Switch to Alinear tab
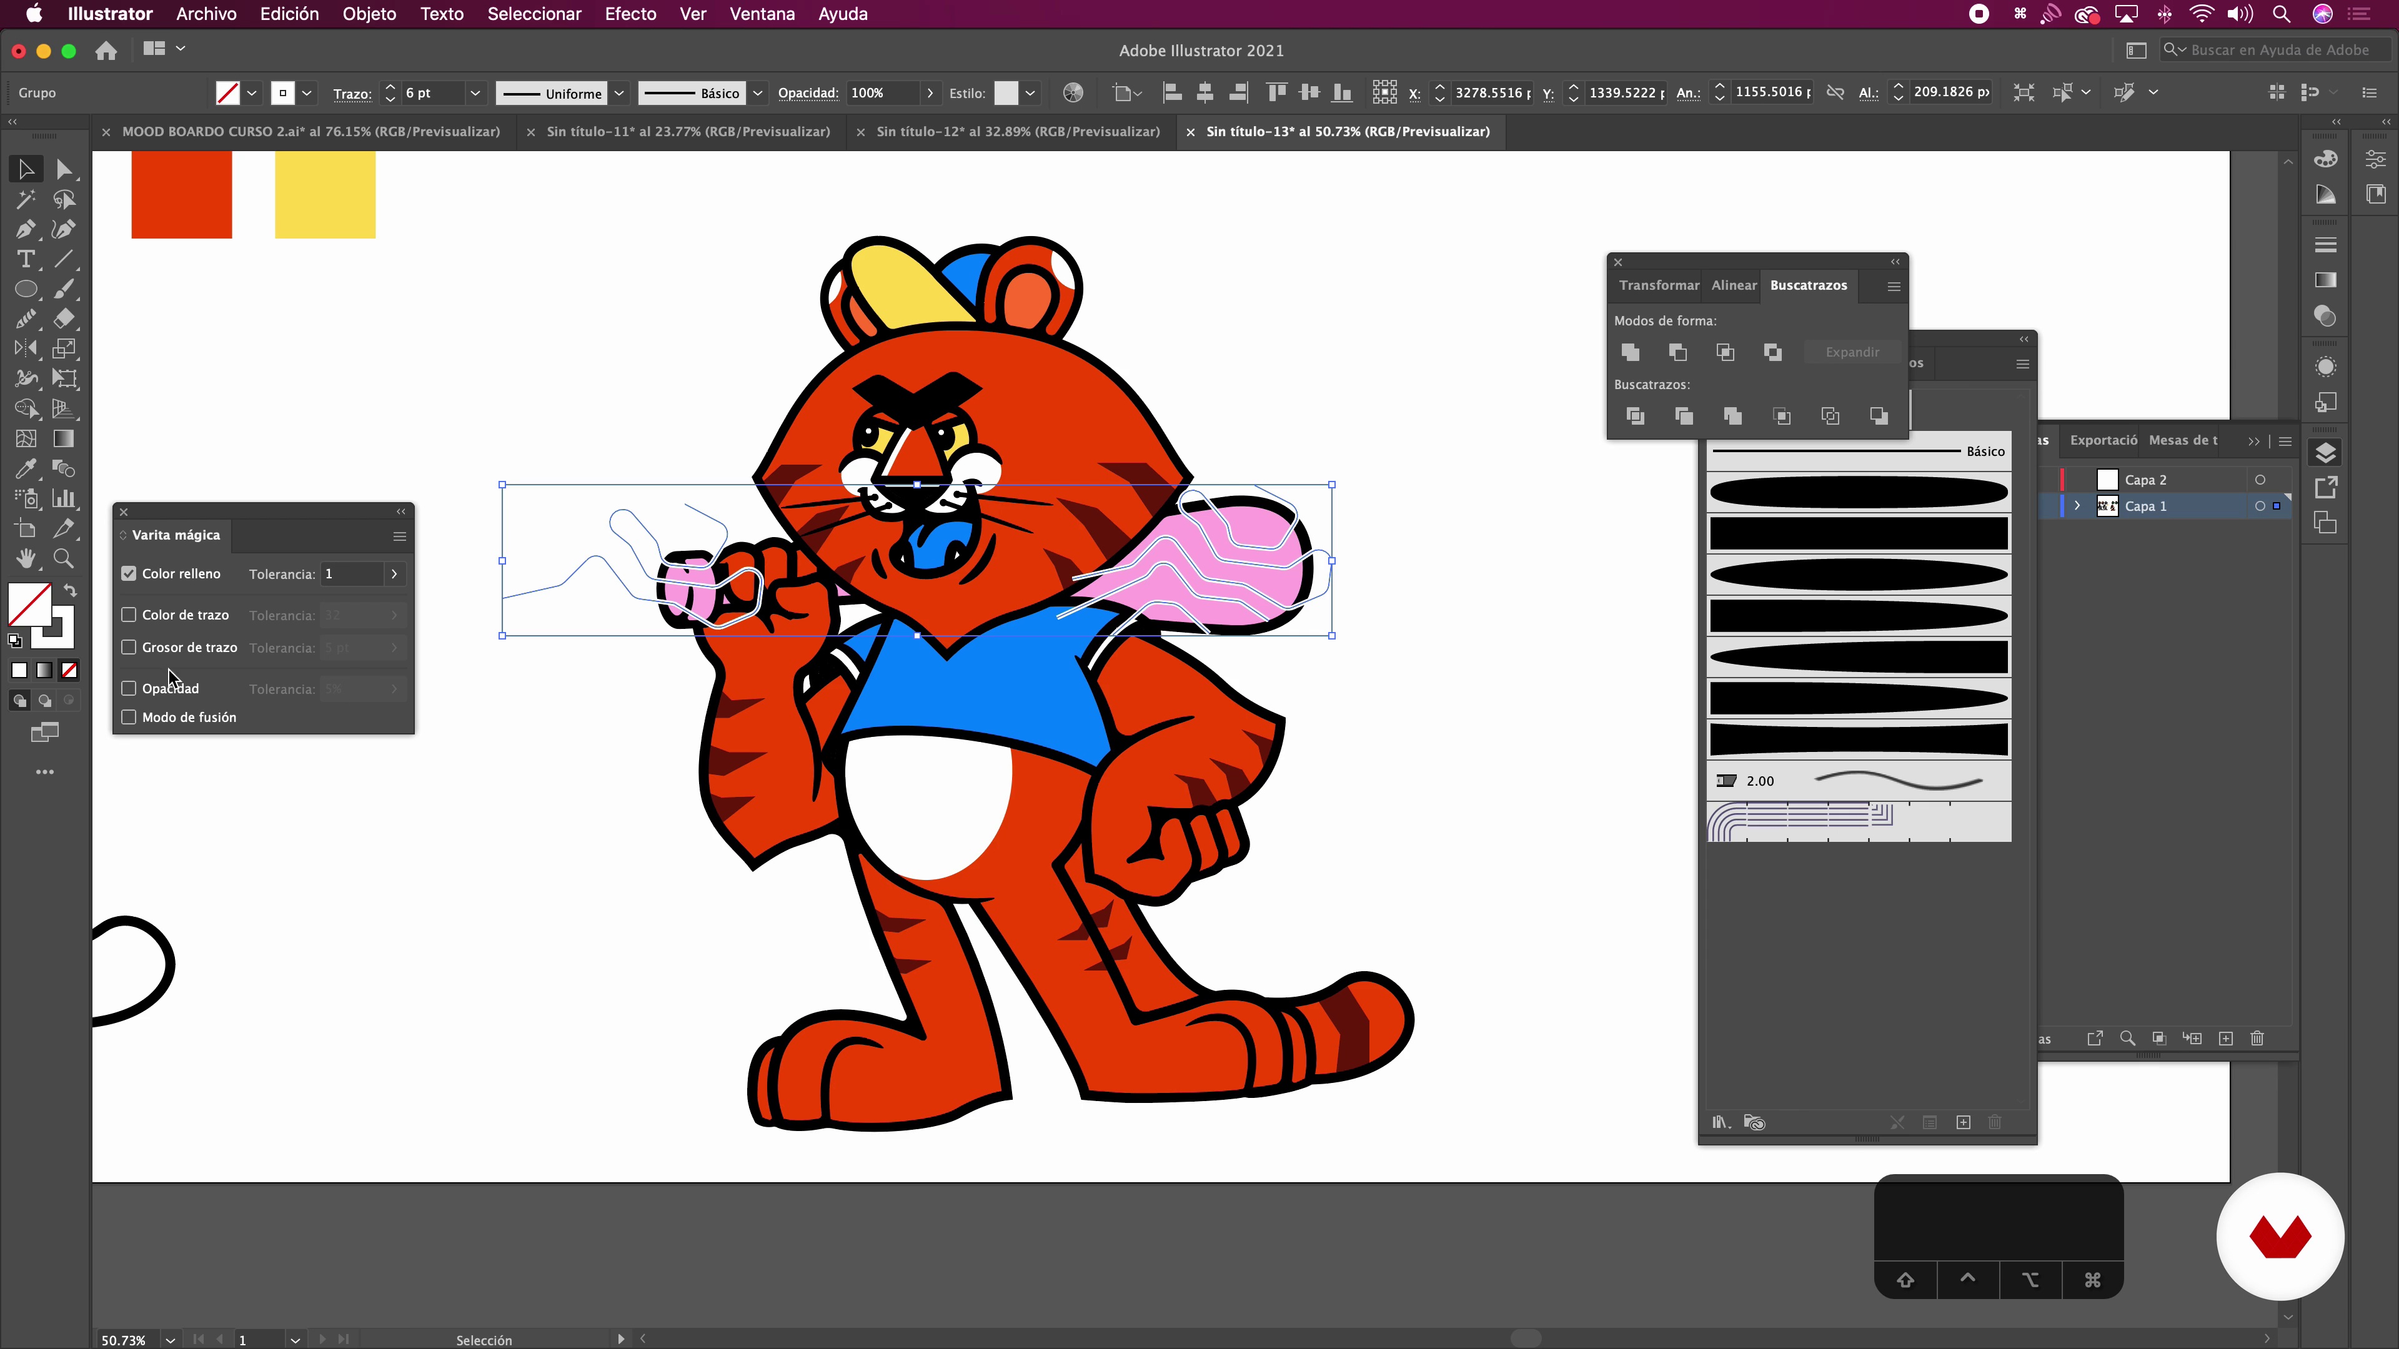The width and height of the screenshot is (2399, 1349). [x=1734, y=285]
